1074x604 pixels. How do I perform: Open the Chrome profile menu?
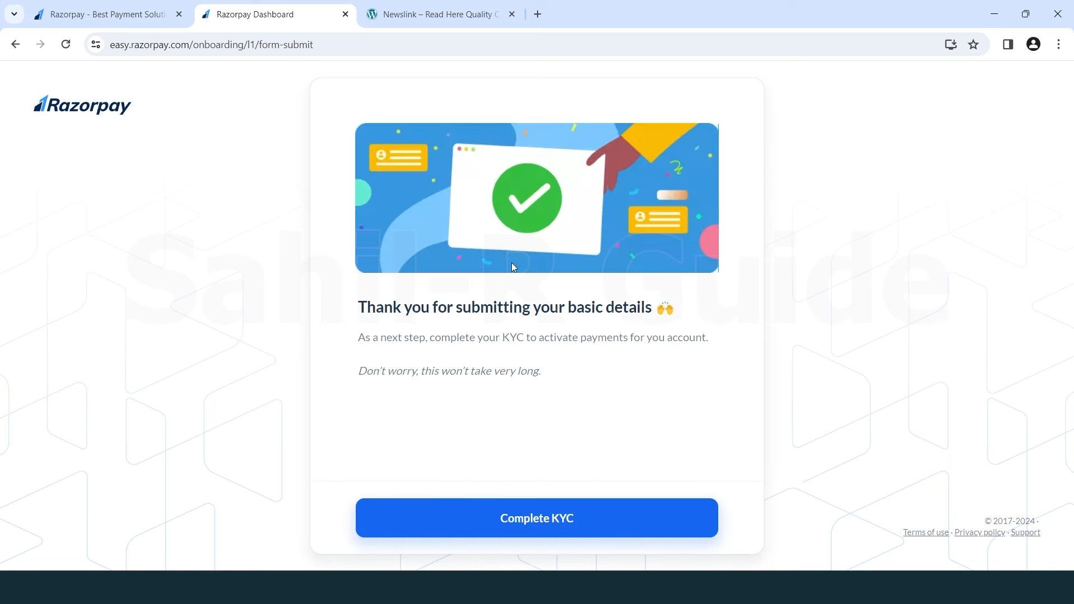point(1034,44)
